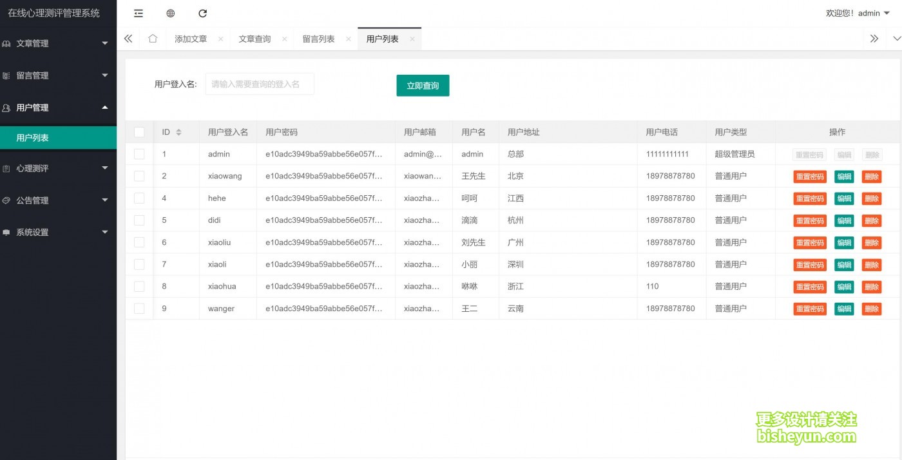Screen dimensions: 902x460
Task: Click the right double-chevron tab scroll icon
Action: (874, 38)
